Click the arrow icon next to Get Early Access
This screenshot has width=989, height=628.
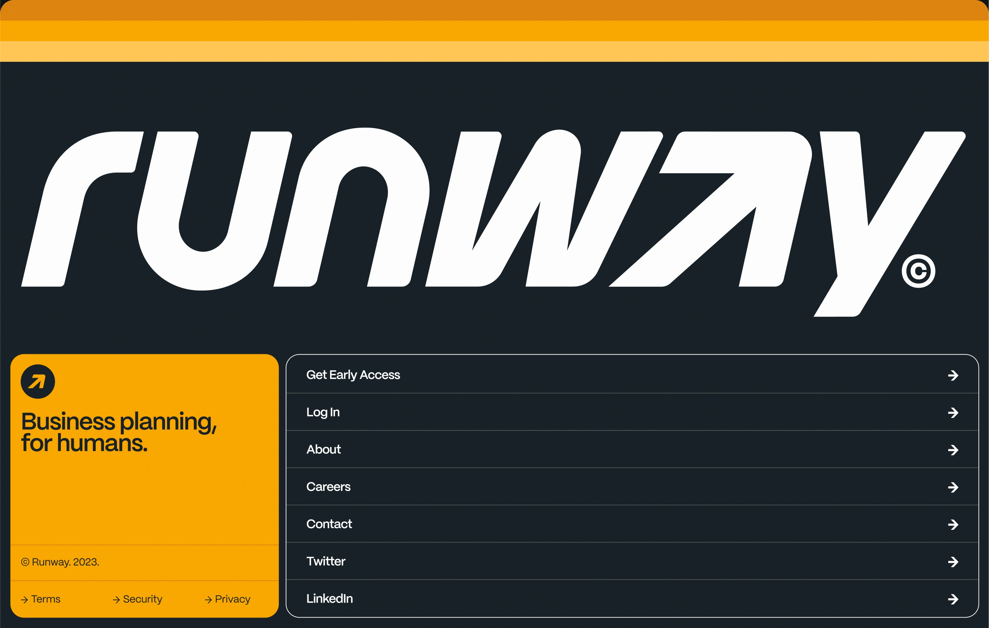[x=953, y=375]
